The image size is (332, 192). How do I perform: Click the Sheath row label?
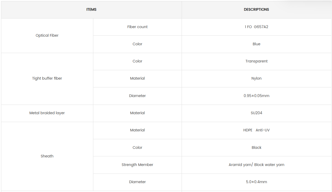(x=47, y=156)
